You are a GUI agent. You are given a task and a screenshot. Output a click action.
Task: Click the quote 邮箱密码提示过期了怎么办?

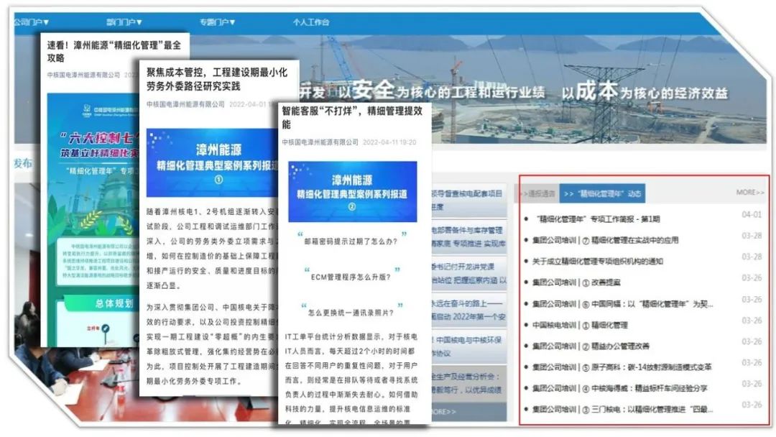click(x=351, y=241)
